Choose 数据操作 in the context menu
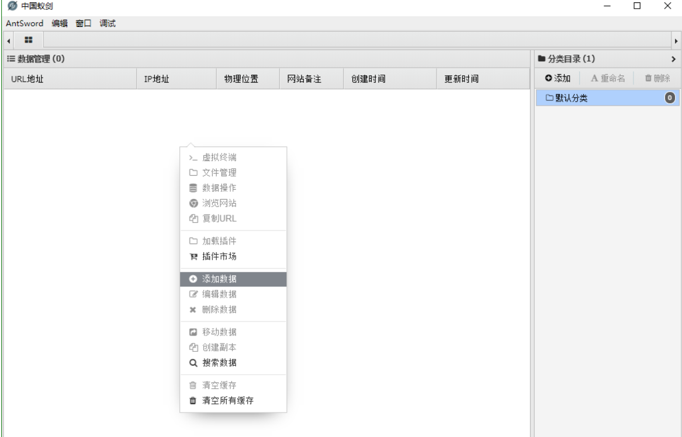Screen dimensions: 682x437 tap(233, 188)
